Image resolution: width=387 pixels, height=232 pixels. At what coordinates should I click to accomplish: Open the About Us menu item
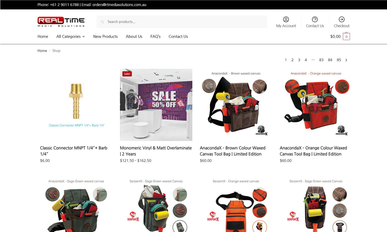134,36
